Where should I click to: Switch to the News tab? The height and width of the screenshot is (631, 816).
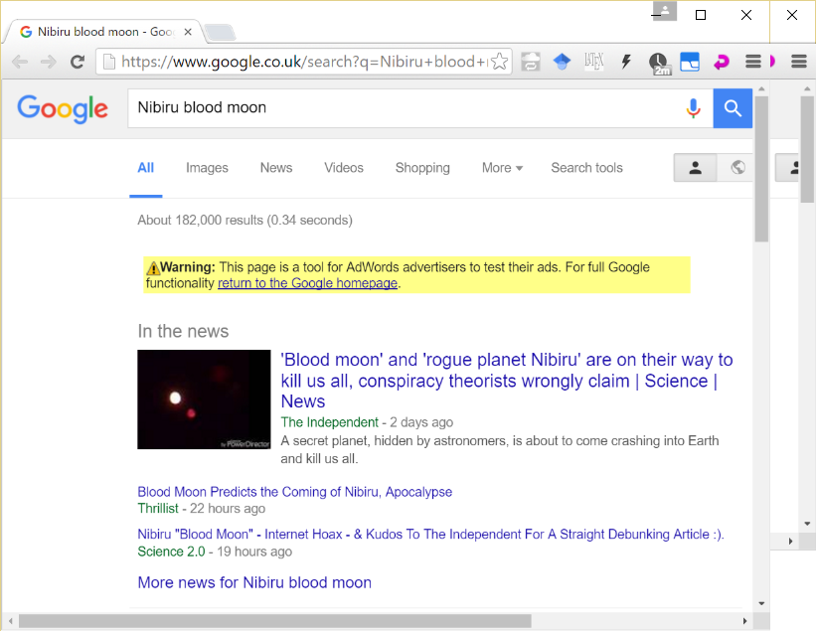[276, 168]
